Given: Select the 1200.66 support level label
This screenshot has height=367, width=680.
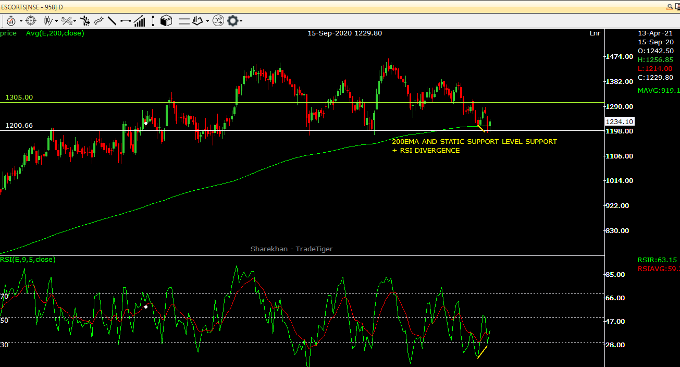Looking at the screenshot, I should [x=19, y=126].
